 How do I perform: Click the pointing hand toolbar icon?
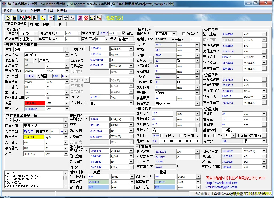coord(93,18)
